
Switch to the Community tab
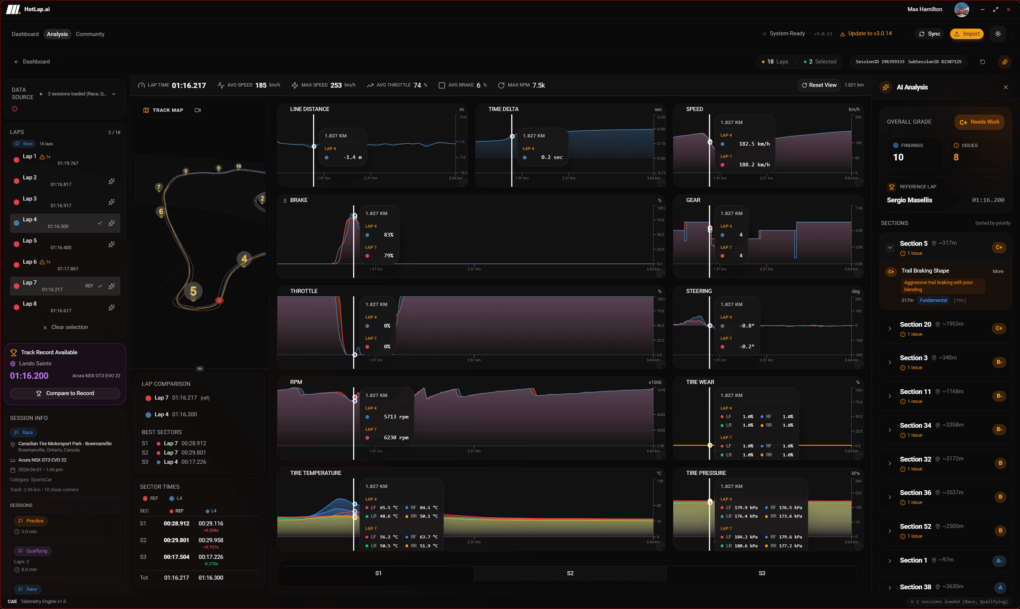click(x=90, y=34)
